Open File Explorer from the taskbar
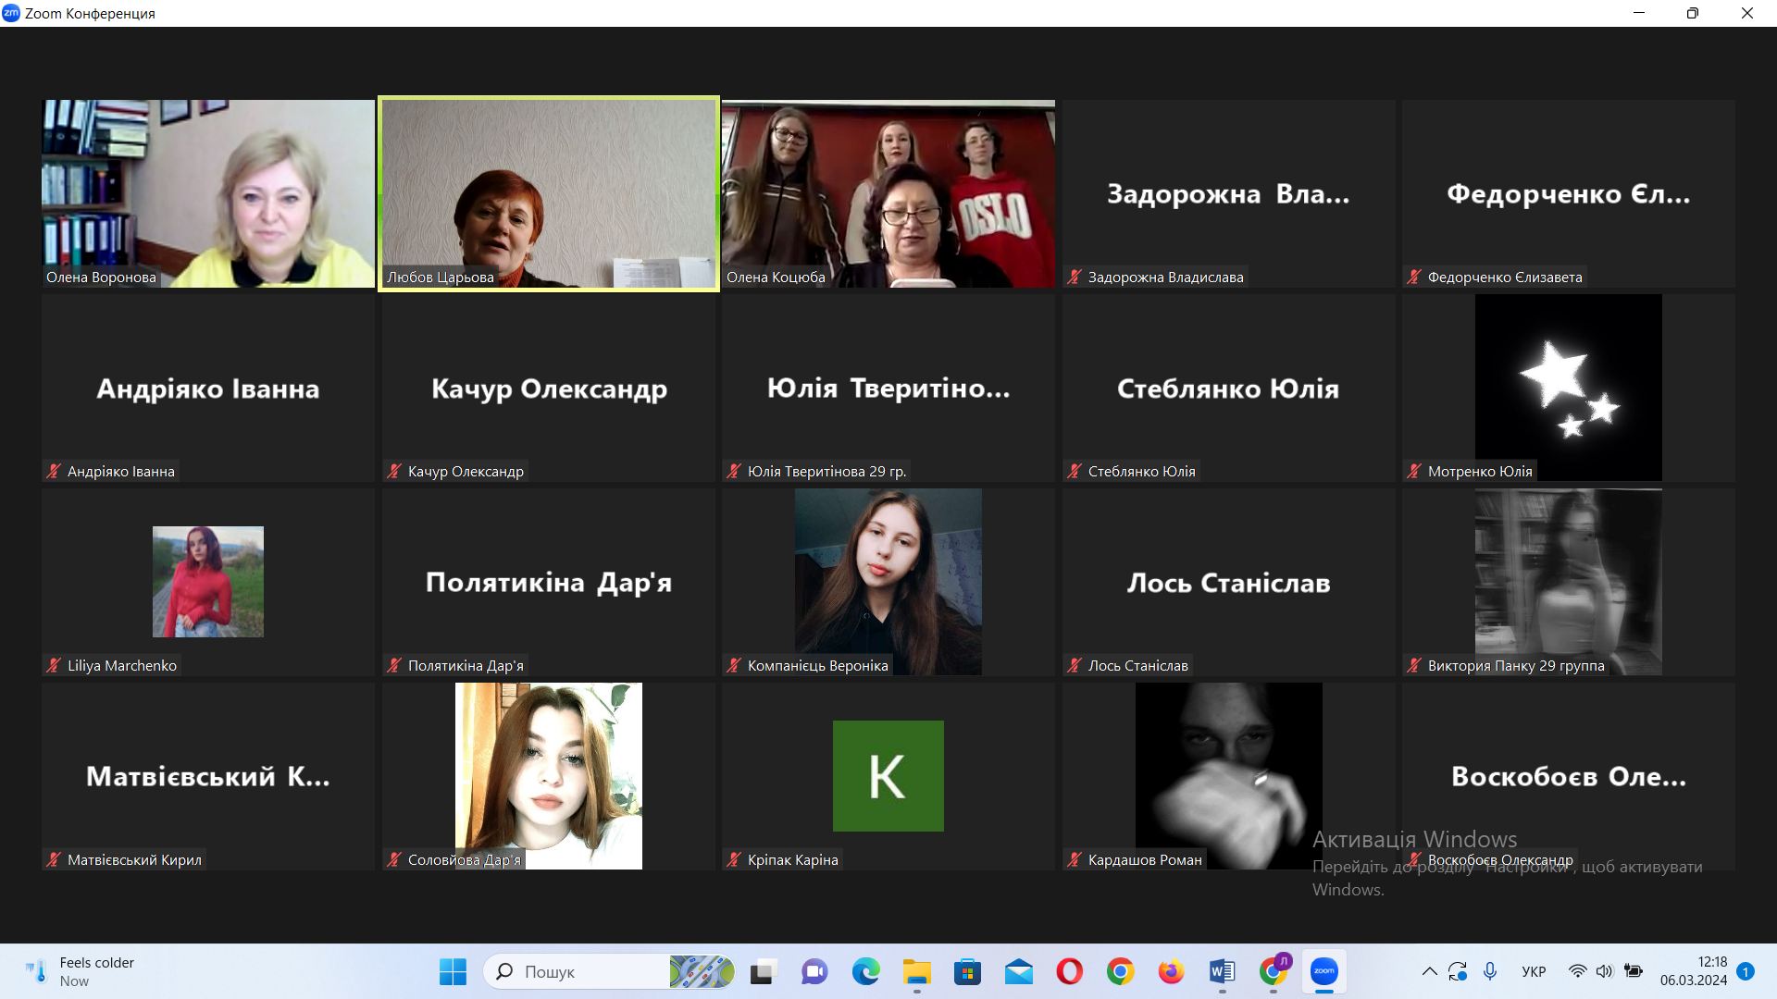Viewport: 1777px width, 999px height. pos(917,971)
